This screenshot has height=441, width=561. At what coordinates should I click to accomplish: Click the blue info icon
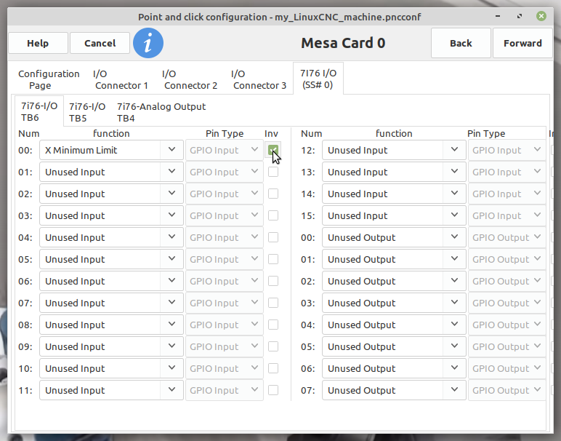point(148,43)
